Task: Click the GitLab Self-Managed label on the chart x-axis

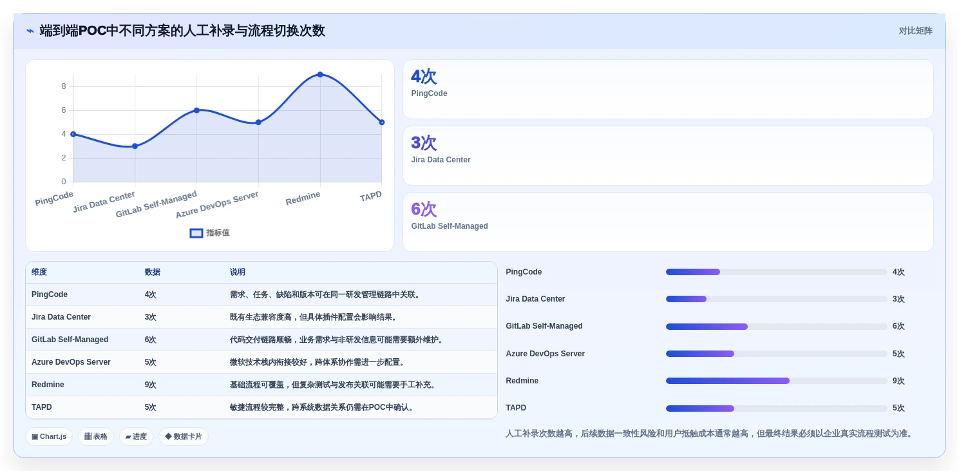Action: (157, 204)
